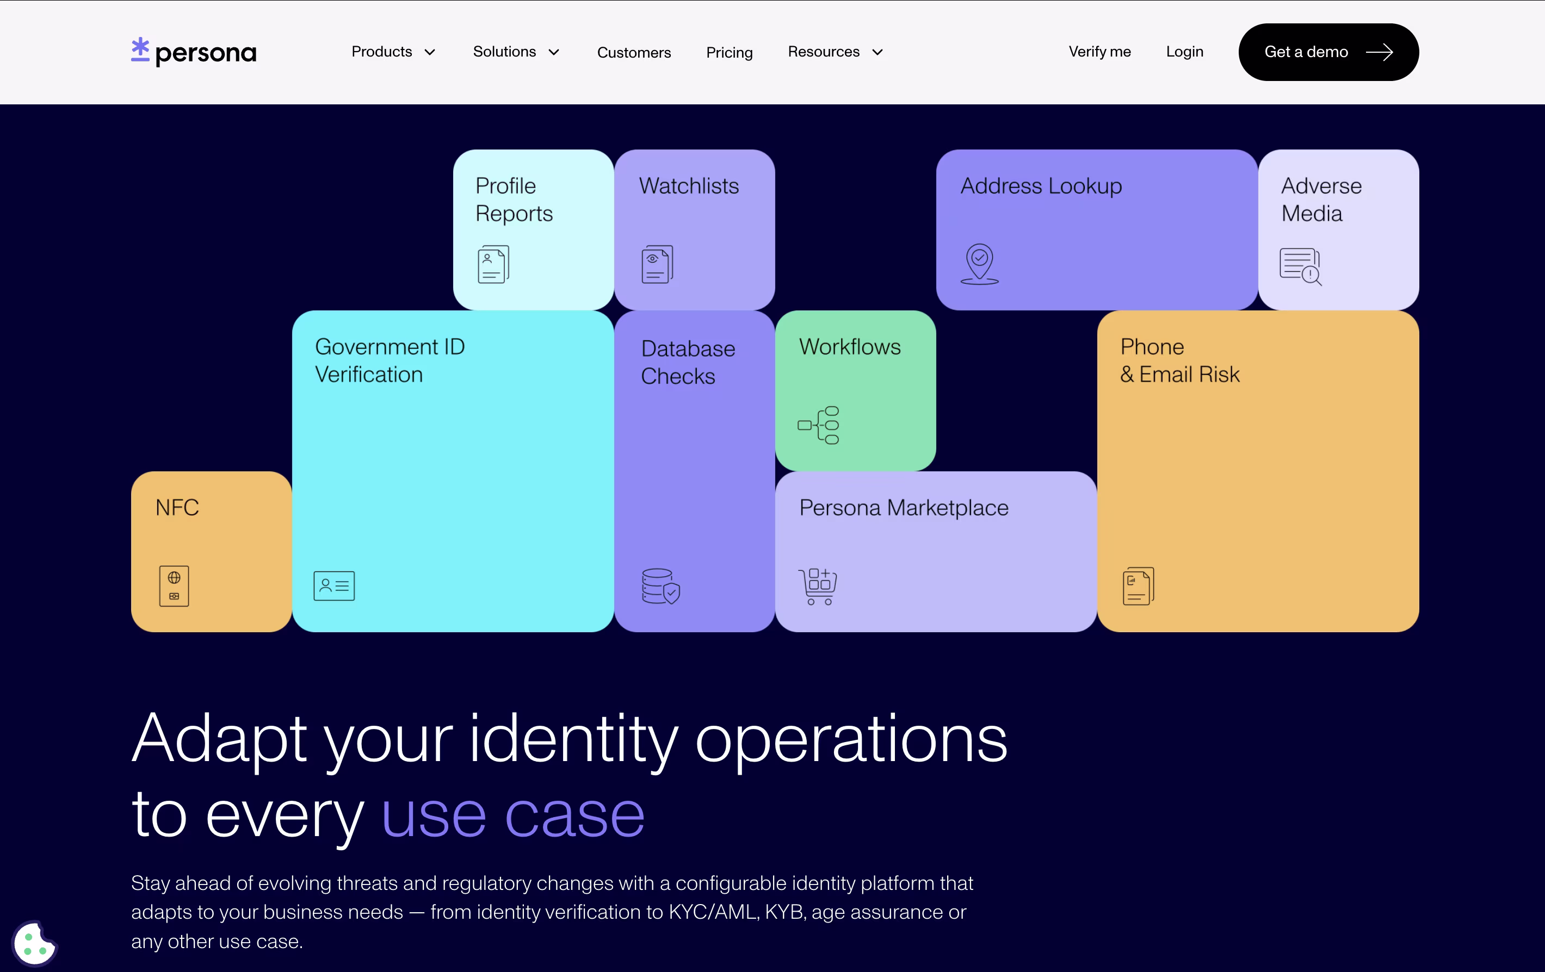Select the Workflows tile title
This screenshot has width=1545, height=972.
pos(850,347)
